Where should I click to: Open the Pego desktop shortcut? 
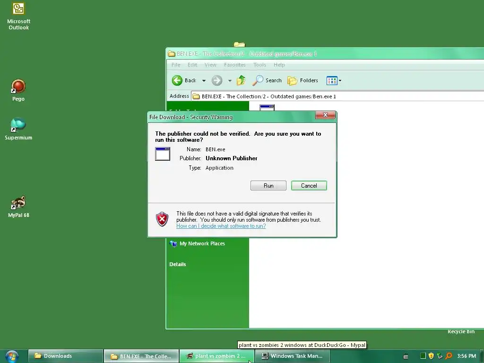pyautogui.click(x=18, y=90)
